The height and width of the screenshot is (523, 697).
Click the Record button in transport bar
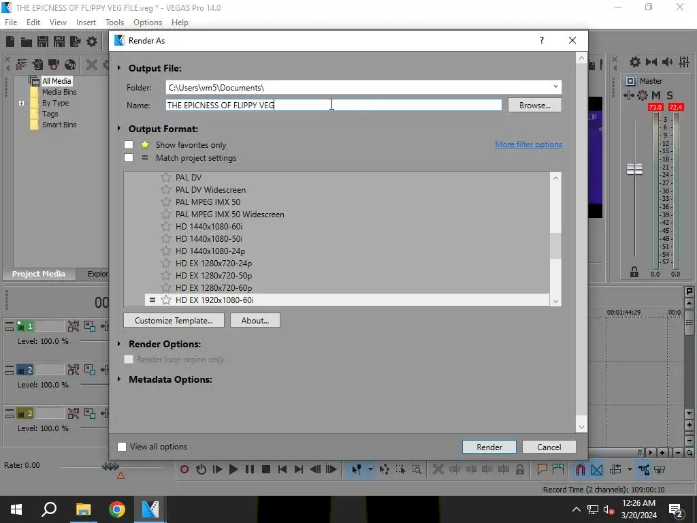(184, 469)
